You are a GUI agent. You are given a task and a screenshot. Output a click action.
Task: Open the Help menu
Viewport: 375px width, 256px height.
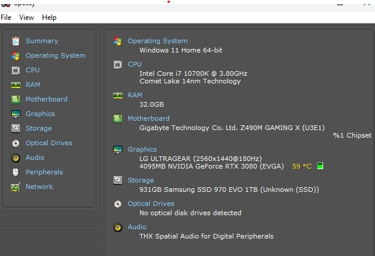point(49,17)
